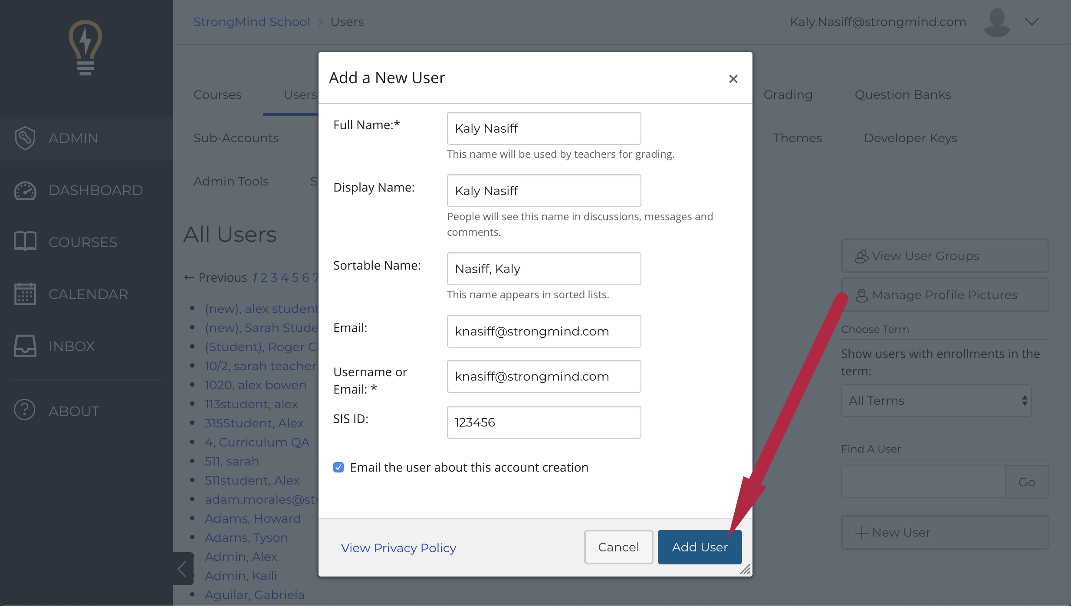Open Dashboard via gauge icon
The image size is (1071, 606).
25,191
